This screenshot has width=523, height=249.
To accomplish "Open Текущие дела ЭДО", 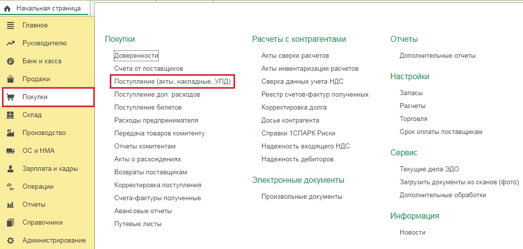I will 429,169.
